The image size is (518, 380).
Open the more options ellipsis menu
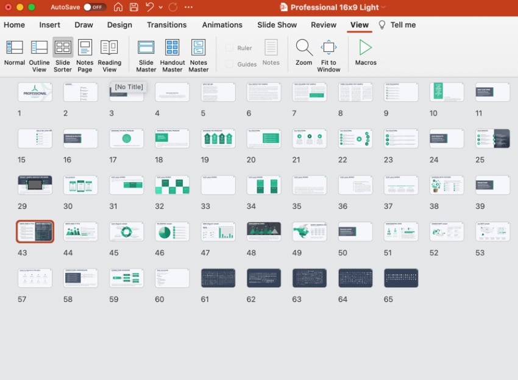[188, 7]
